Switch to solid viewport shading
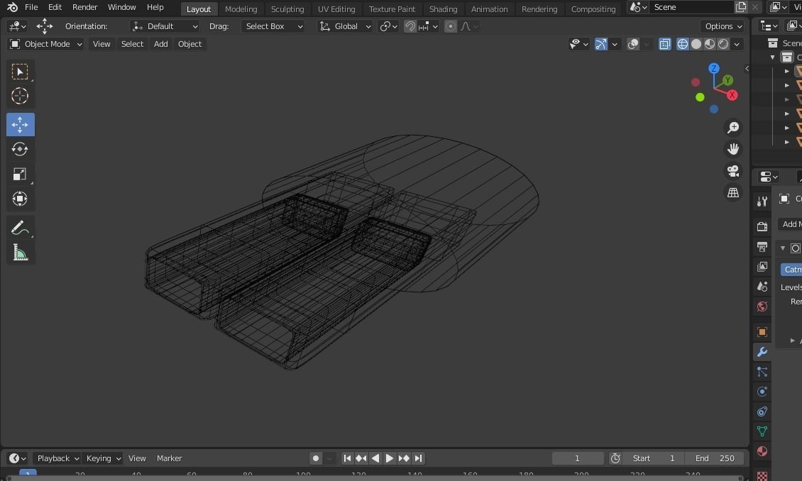This screenshot has height=481, width=802. click(x=696, y=44)
